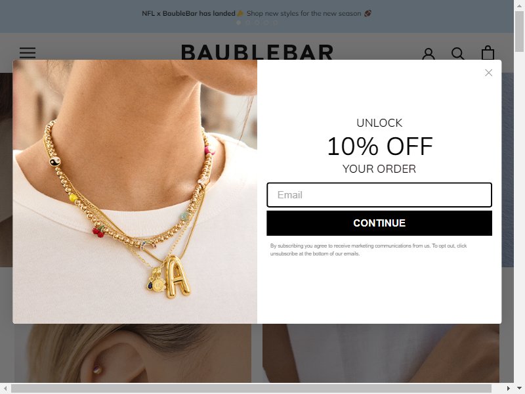Close the 10% off popup
Viewport: 525px width, 394px height.
coord(488,73)
